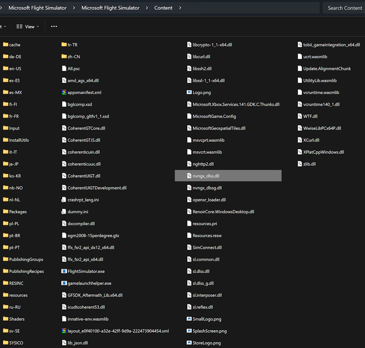Select bglcomp_gltfv1_1.xsd file name
Screen dimensions: 365x348
[x=88, y=116]
